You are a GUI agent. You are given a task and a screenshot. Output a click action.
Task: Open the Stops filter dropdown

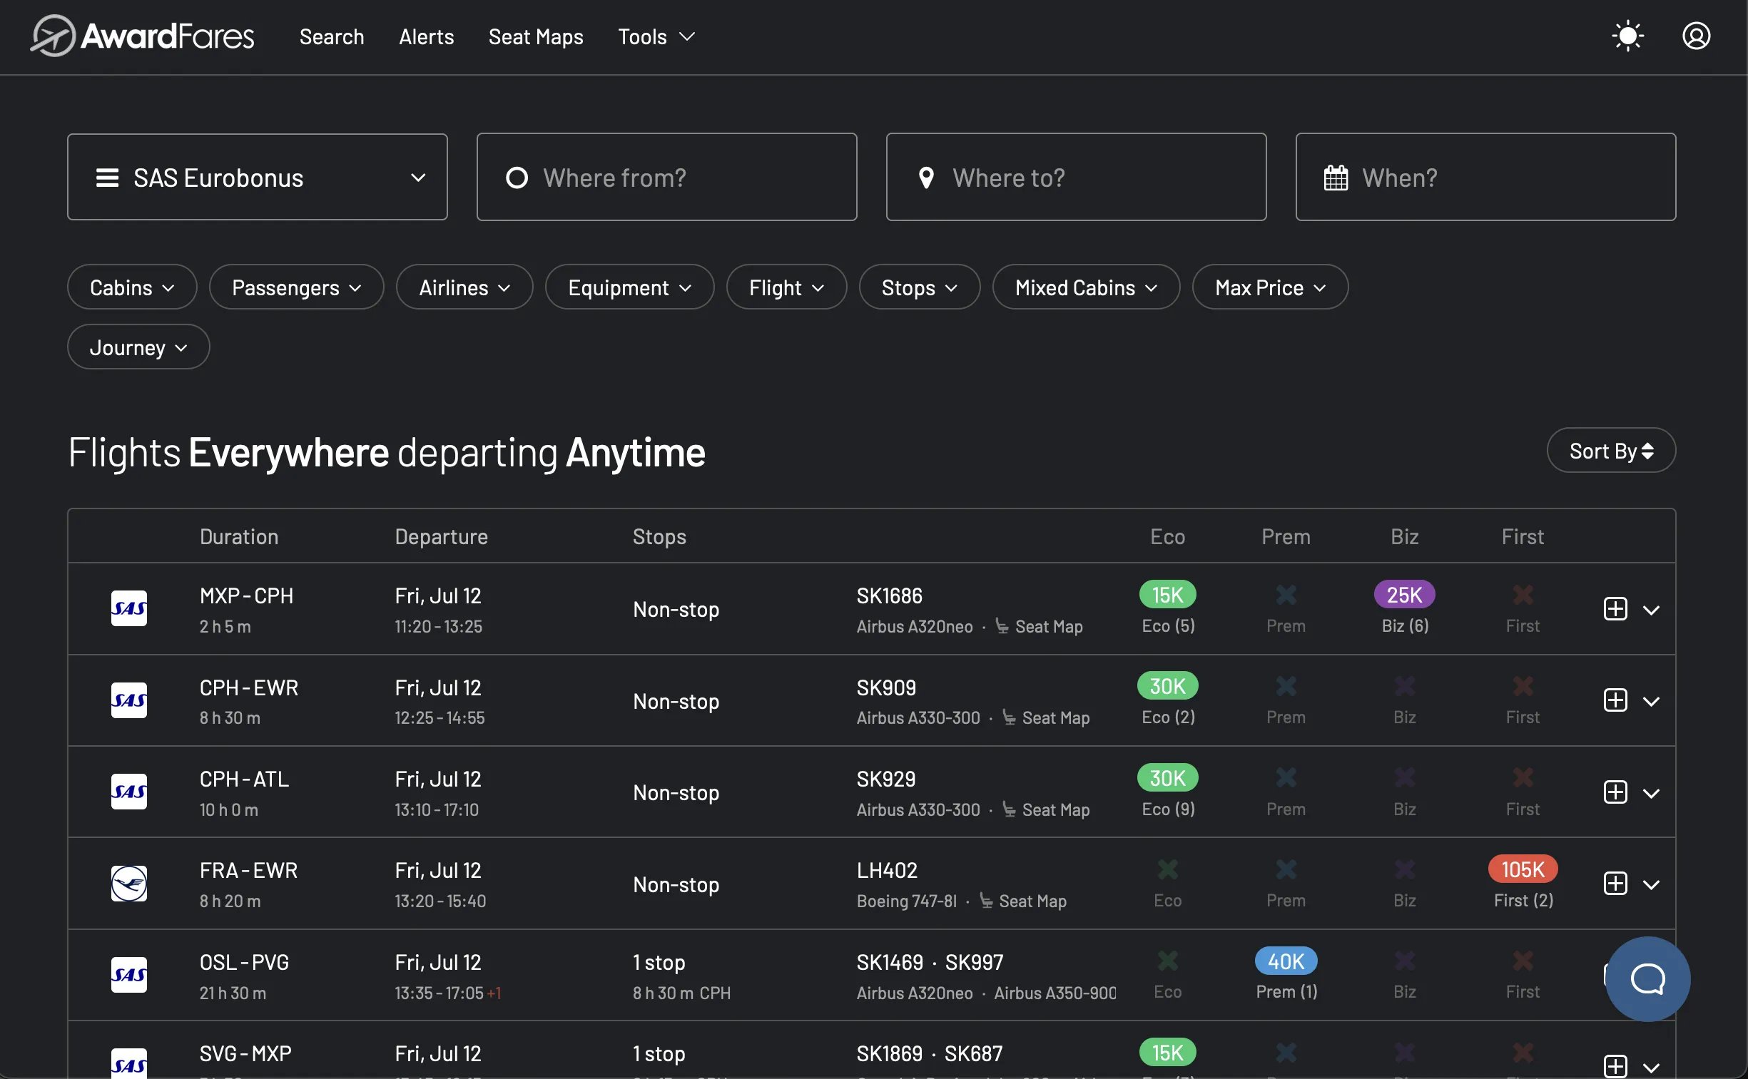[x=920, y=287]
